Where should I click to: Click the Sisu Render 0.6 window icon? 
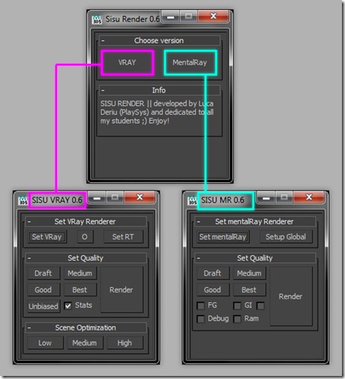point(97,20)
